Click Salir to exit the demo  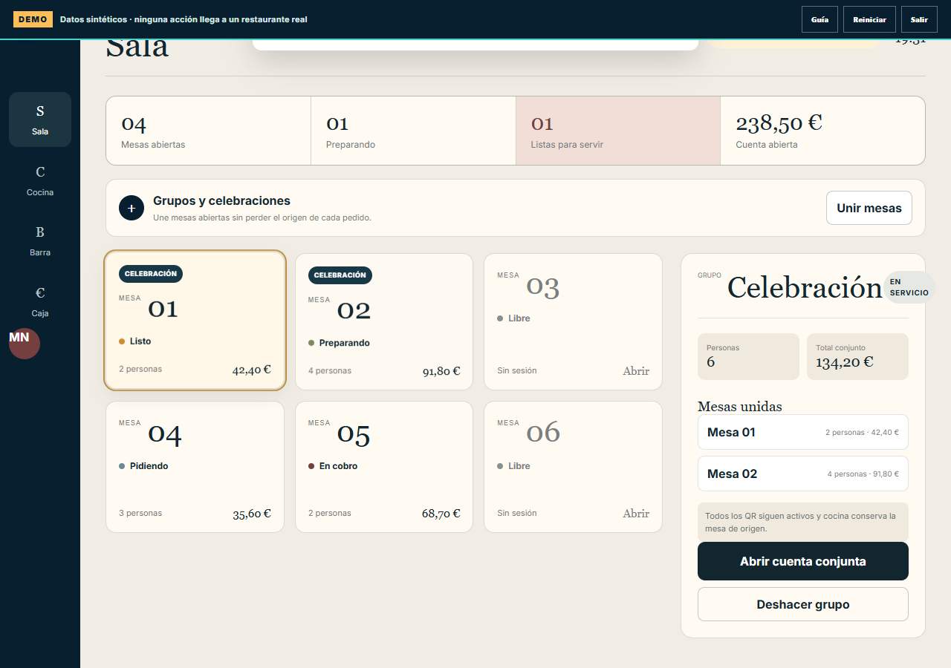(x=919, y=19)
